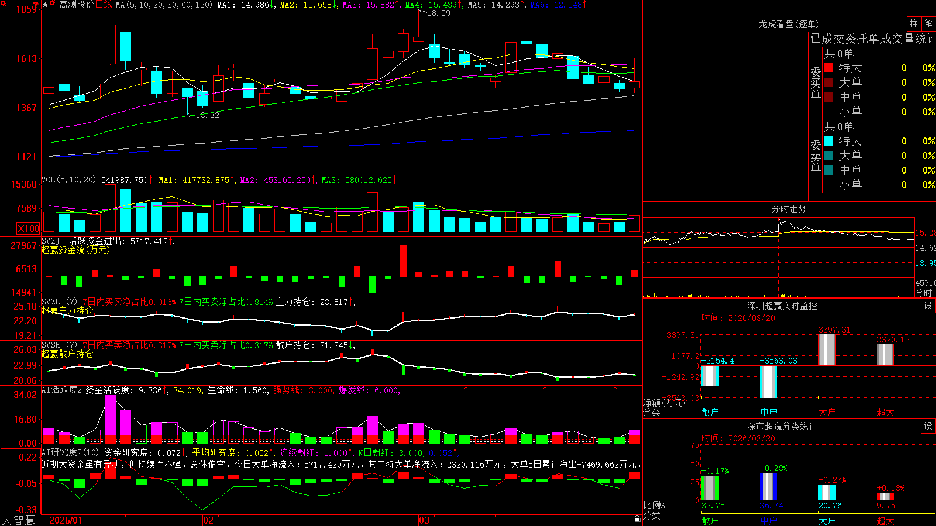Click the 03 month marker on timeline

[424, 520]
